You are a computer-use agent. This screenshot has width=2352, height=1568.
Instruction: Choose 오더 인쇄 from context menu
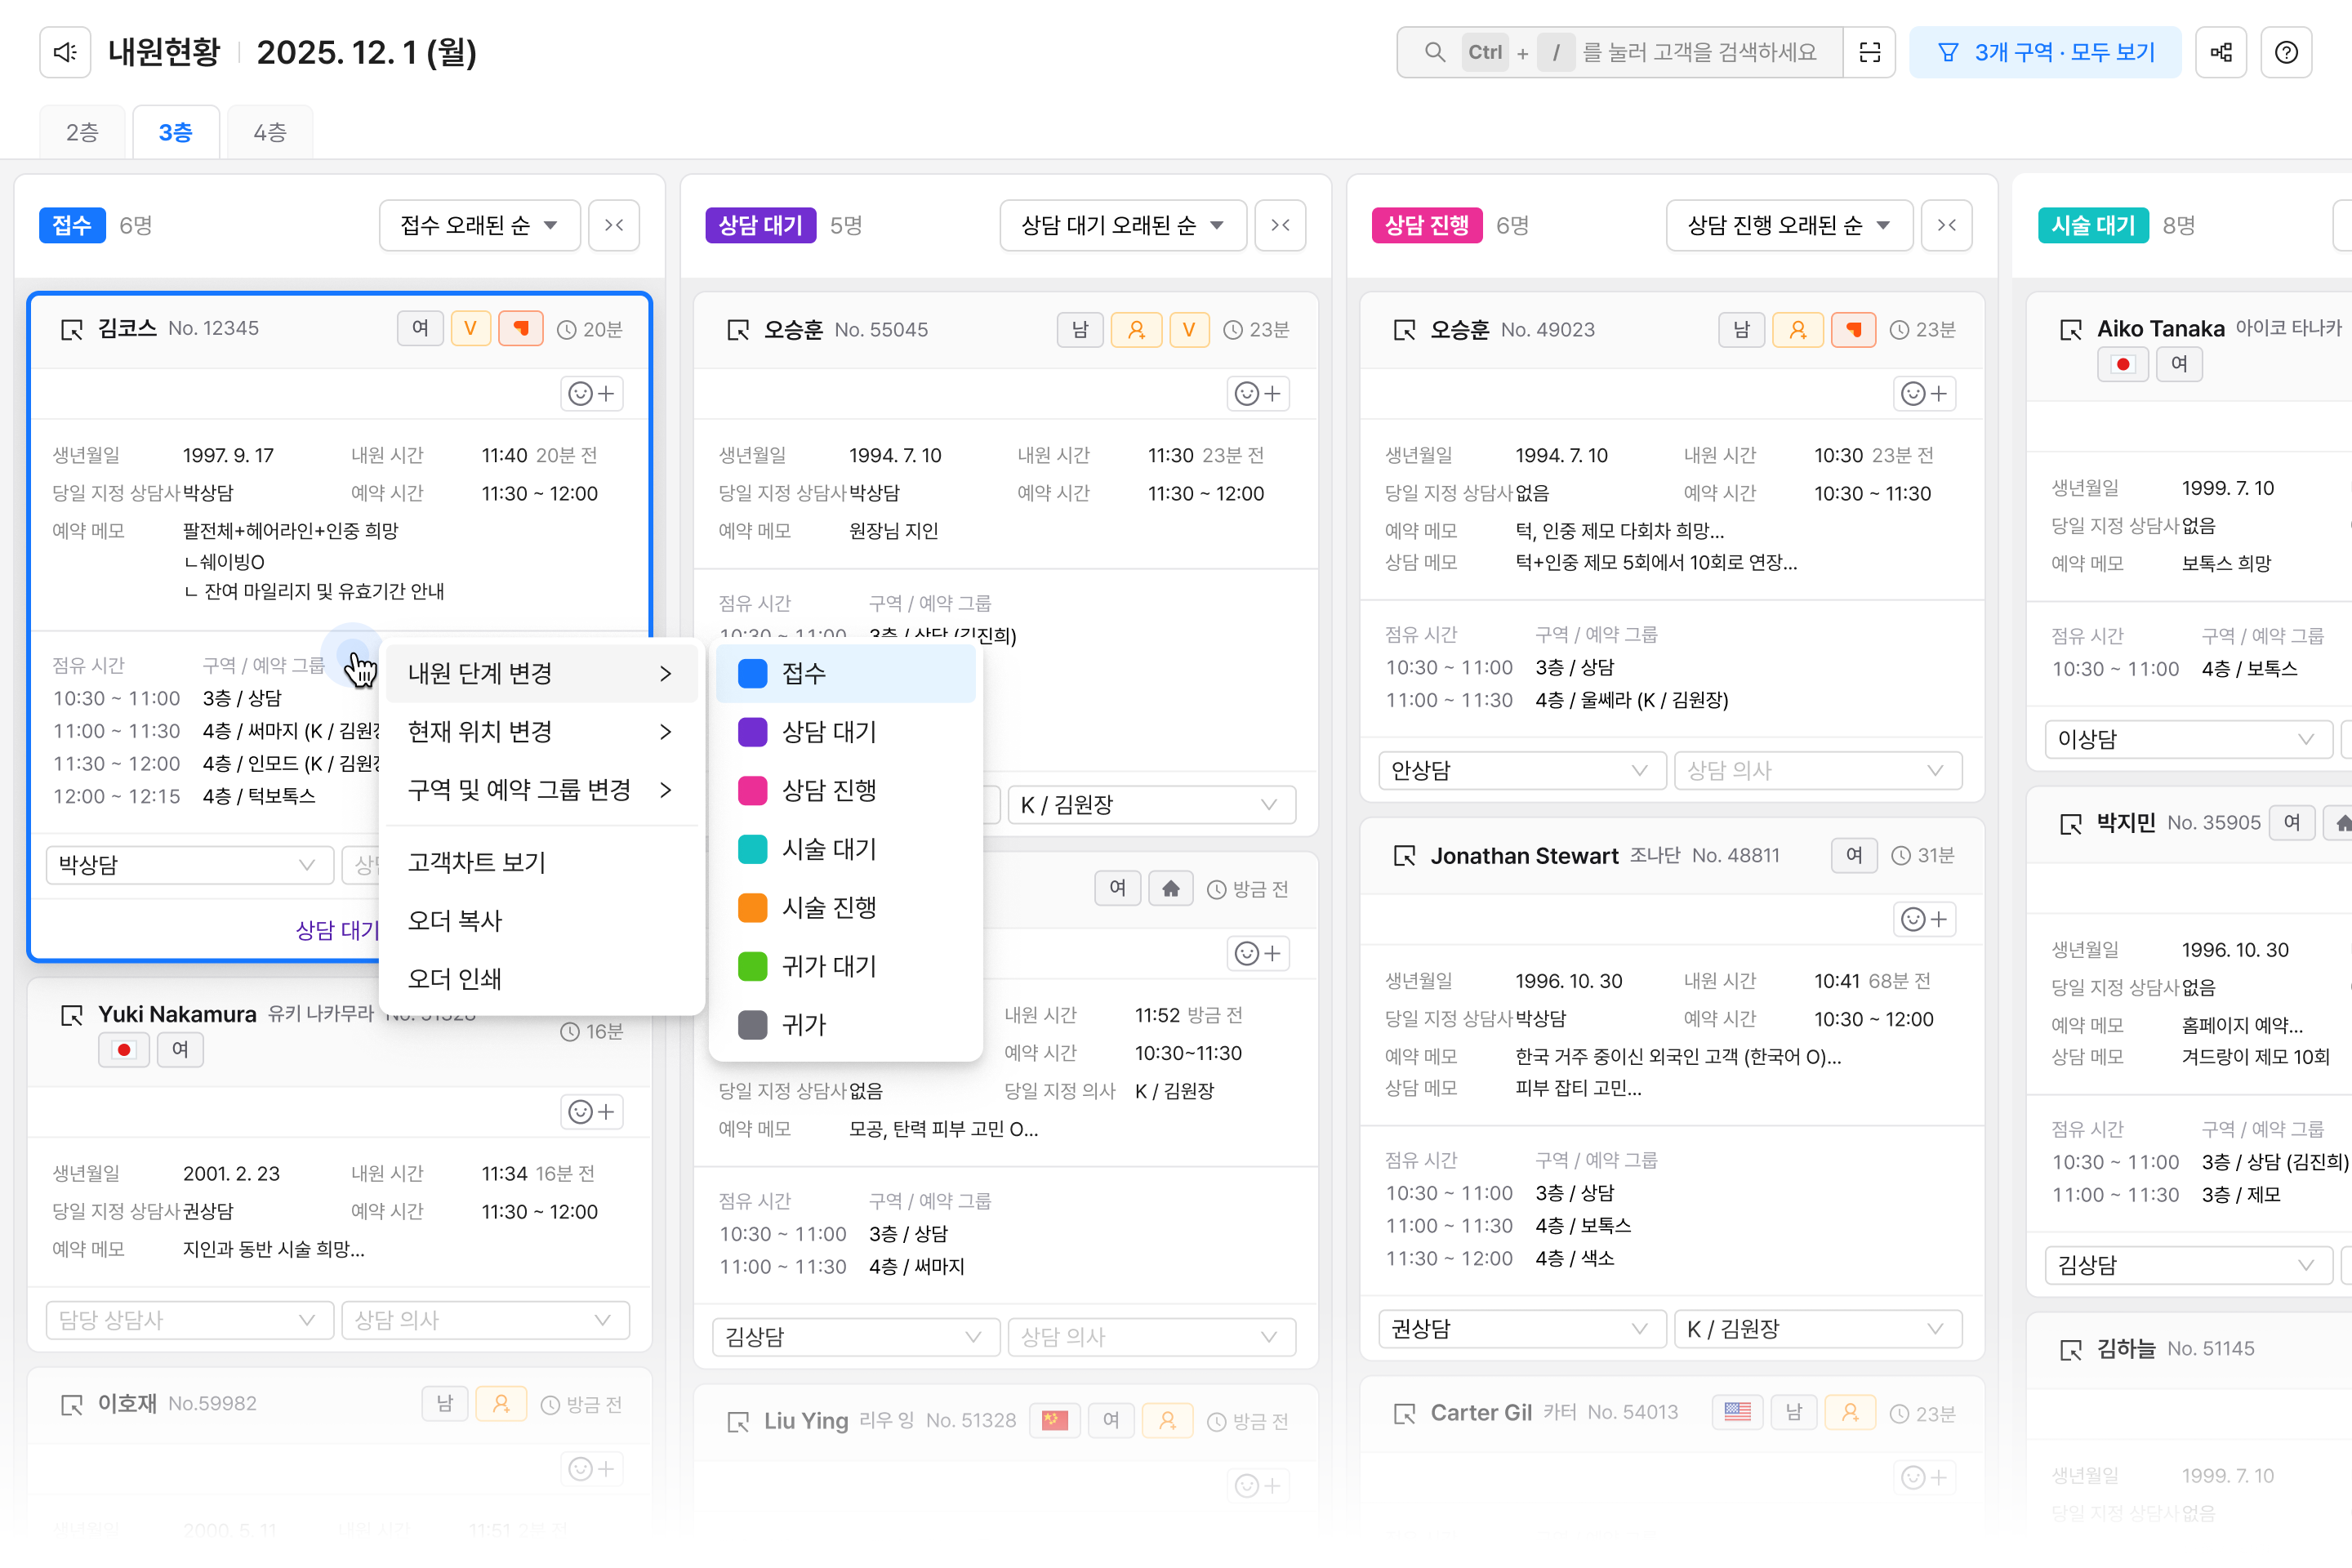455,978
